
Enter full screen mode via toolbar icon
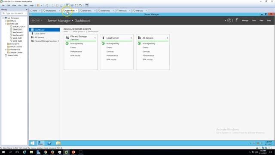[76, 5]
